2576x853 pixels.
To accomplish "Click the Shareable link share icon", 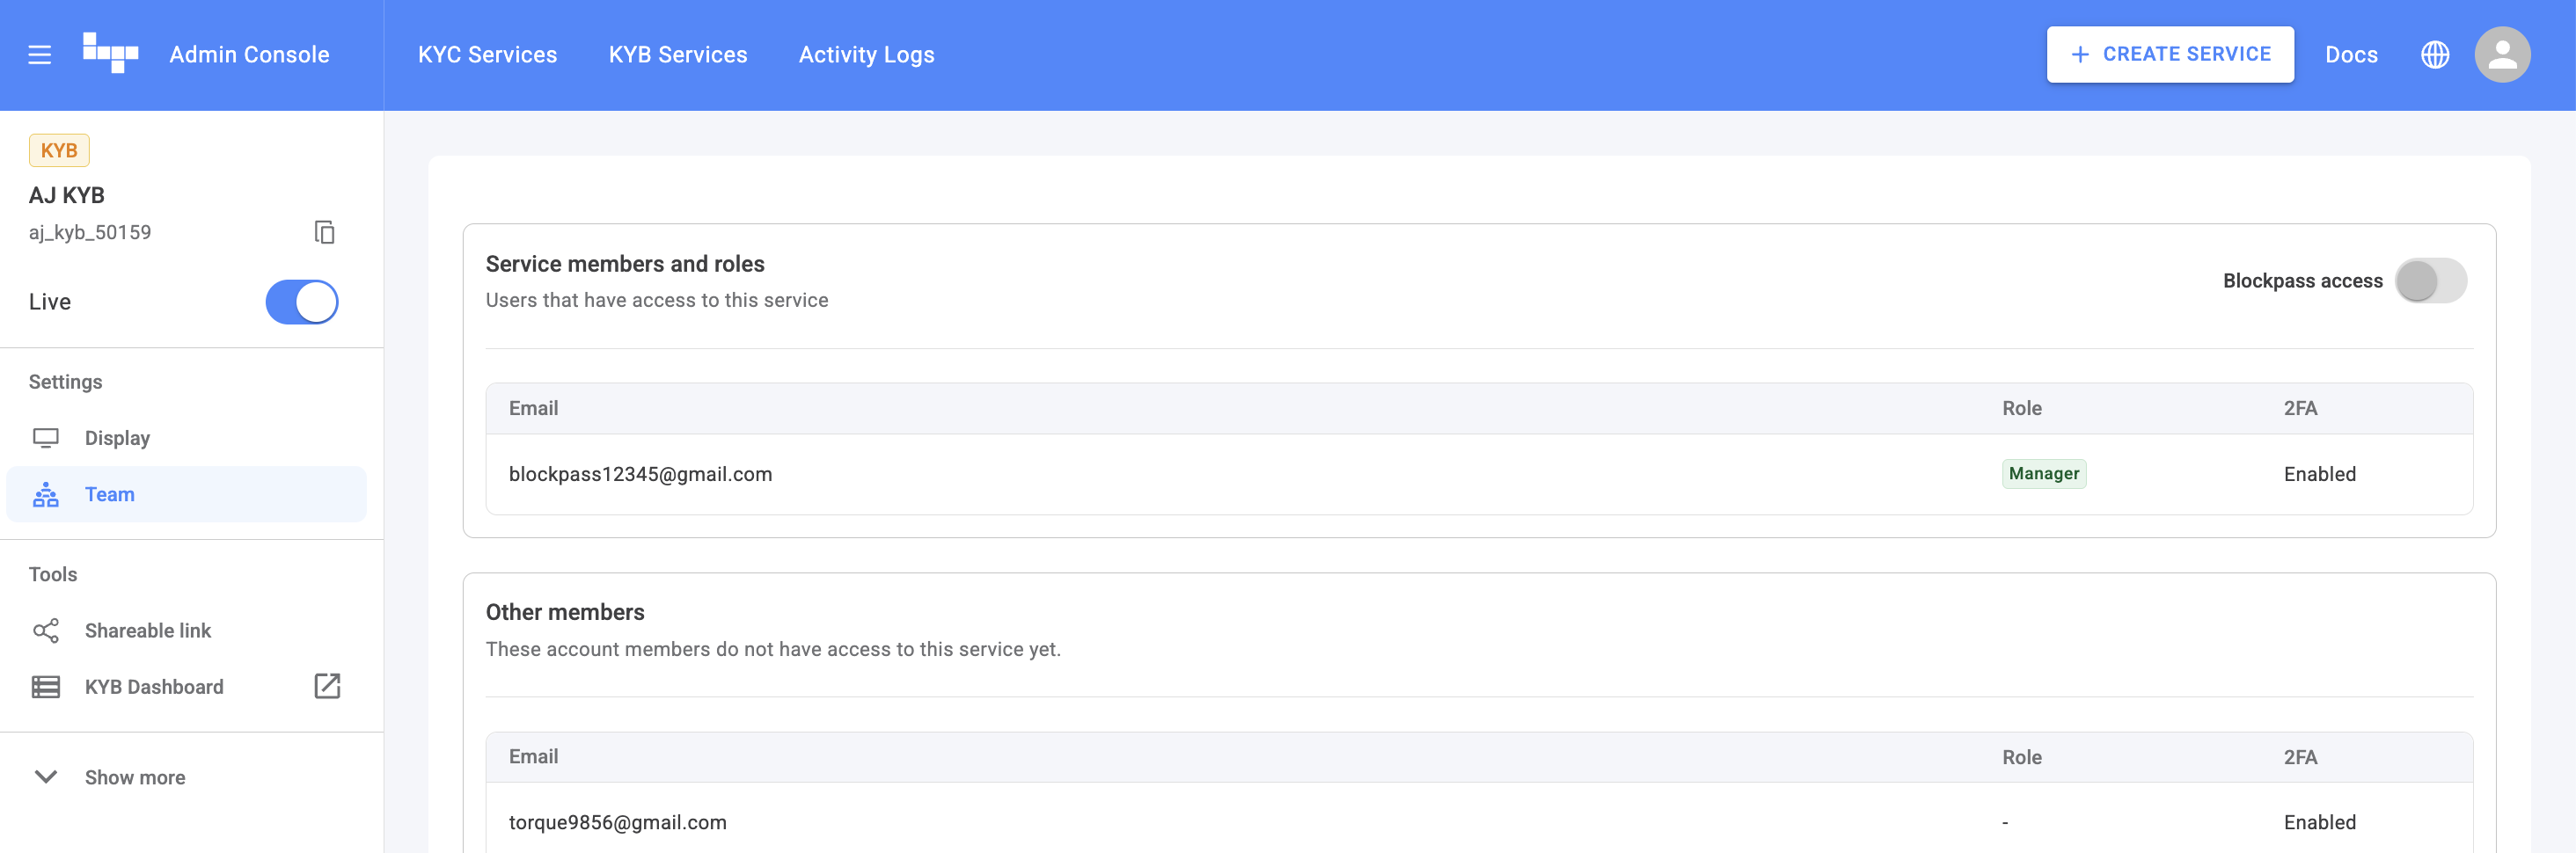I will [x=46, y=631].
